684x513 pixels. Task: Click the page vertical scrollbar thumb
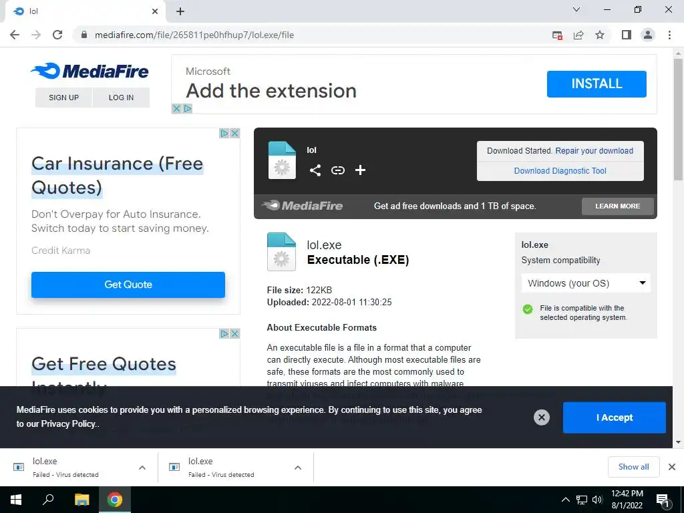coord(678,119)
